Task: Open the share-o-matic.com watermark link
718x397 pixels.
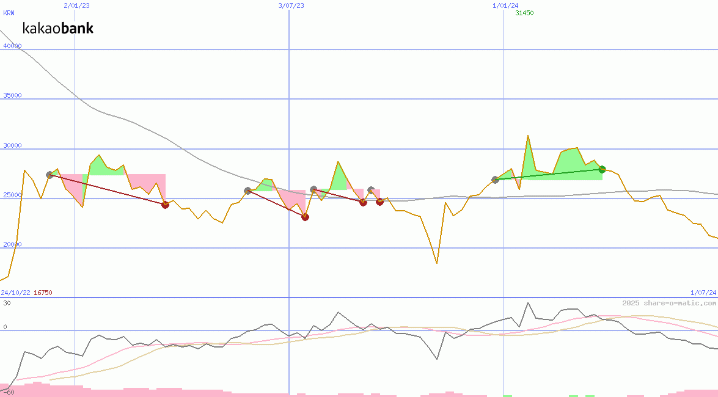Action: (x=669, y=303)
